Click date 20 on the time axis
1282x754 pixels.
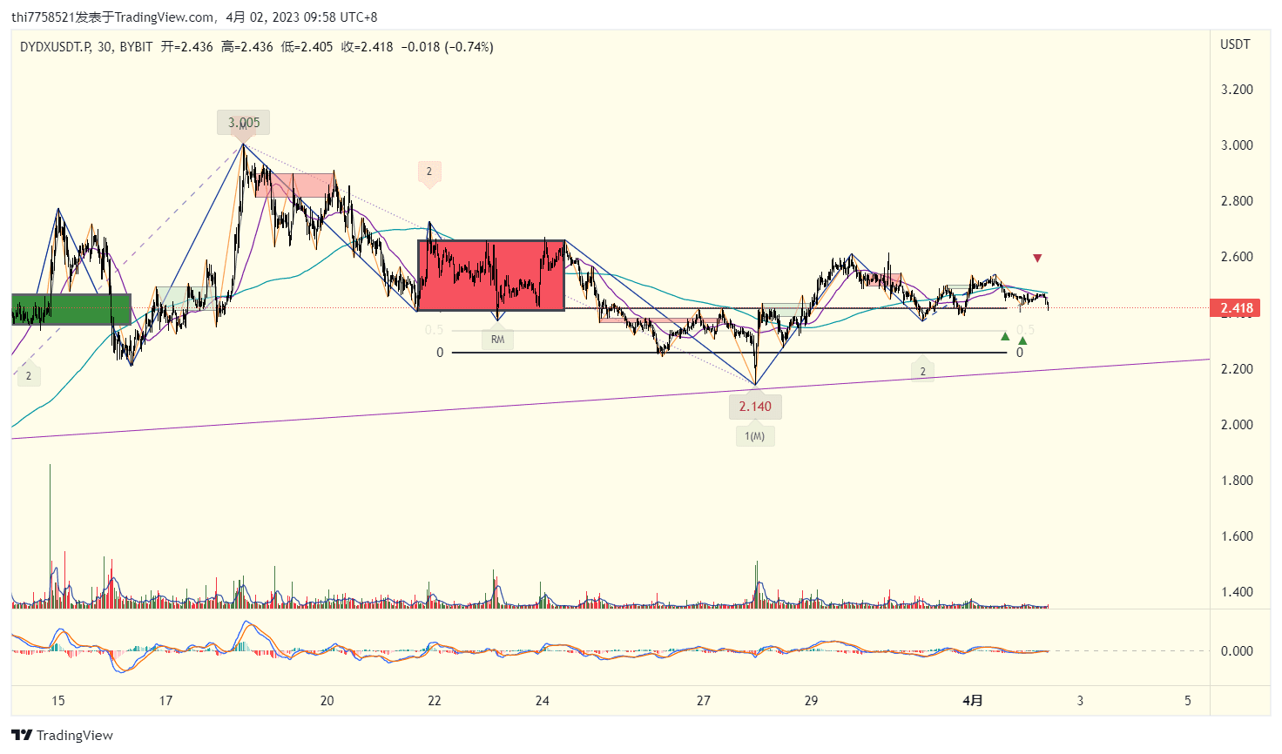click(327, 701)
